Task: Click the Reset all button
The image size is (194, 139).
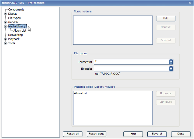Action: 73,134
